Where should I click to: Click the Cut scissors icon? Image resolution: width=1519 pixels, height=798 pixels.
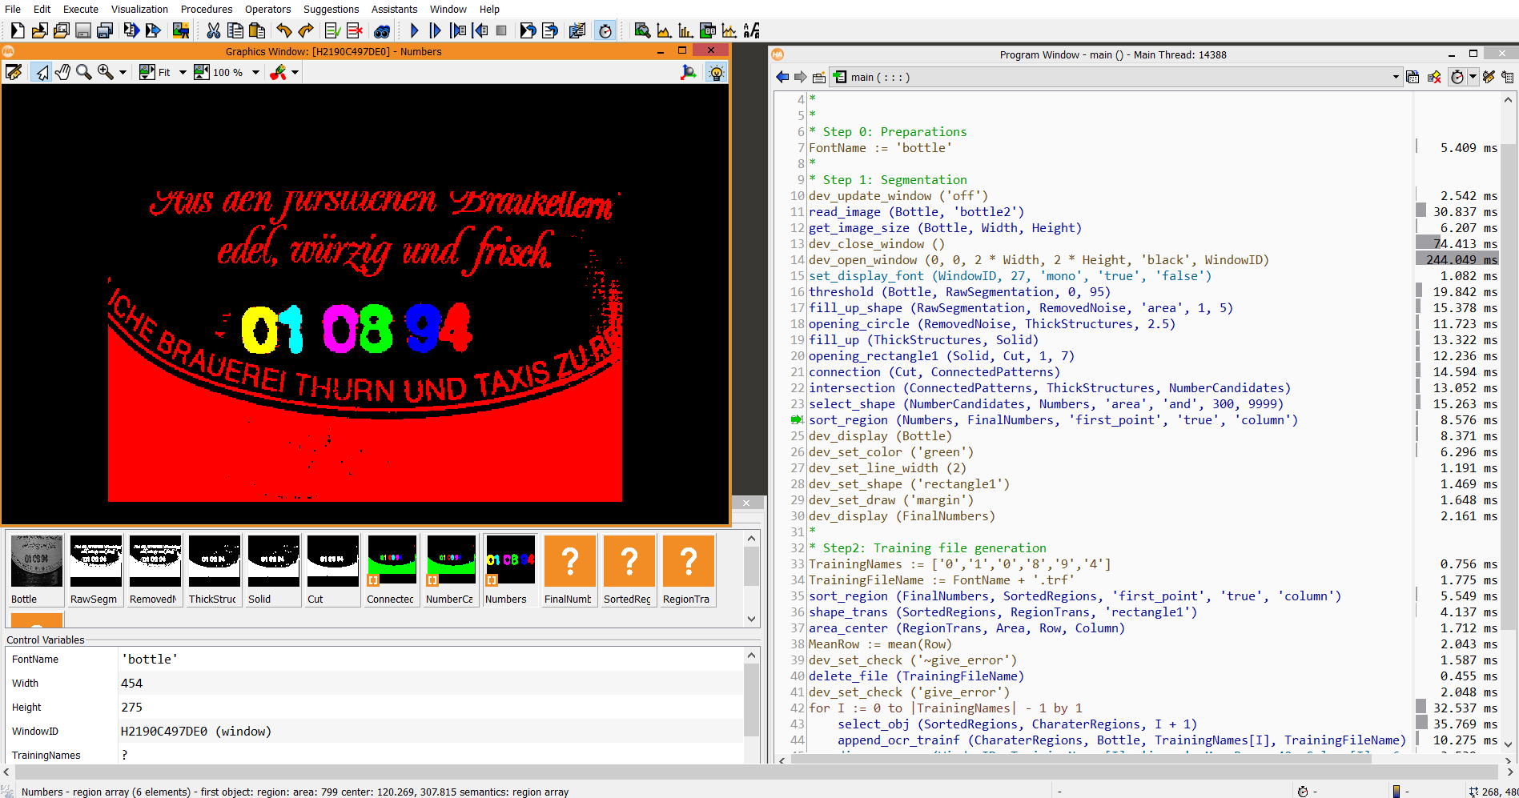click(213, 30)
